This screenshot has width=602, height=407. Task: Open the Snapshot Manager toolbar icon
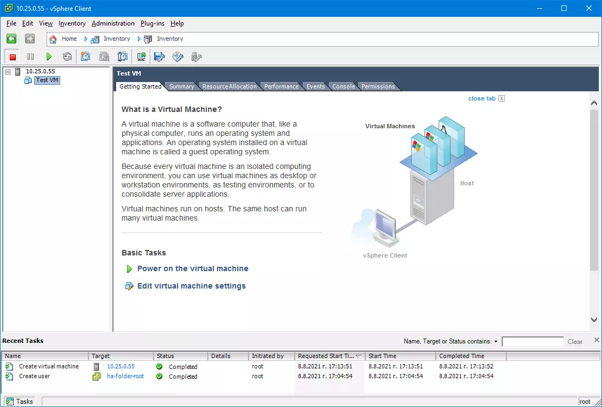123,57
